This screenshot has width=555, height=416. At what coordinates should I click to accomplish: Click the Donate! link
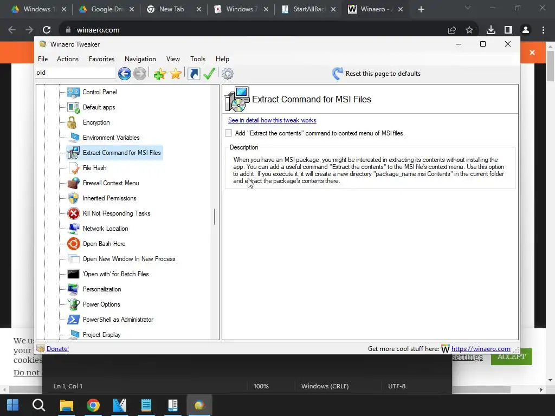point(57,349)
